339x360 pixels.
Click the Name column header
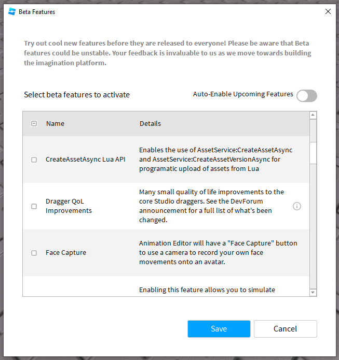click(x=55, y=123)
